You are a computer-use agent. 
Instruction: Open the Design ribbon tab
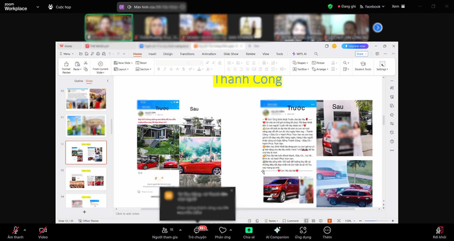pos(167,54)
